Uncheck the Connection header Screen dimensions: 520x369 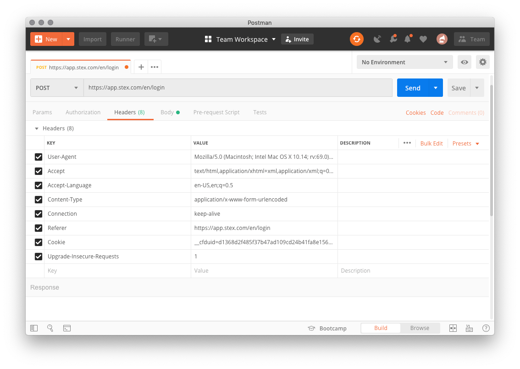[x=39, y=214]
